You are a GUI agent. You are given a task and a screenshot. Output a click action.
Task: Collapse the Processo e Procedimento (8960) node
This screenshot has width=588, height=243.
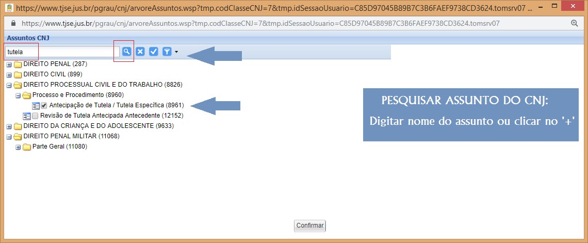tap(18, 95)
